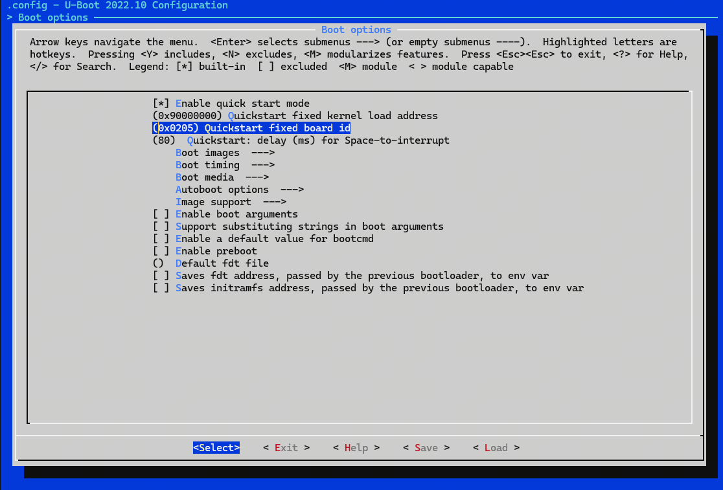Open the Boot images submenu

225,153
